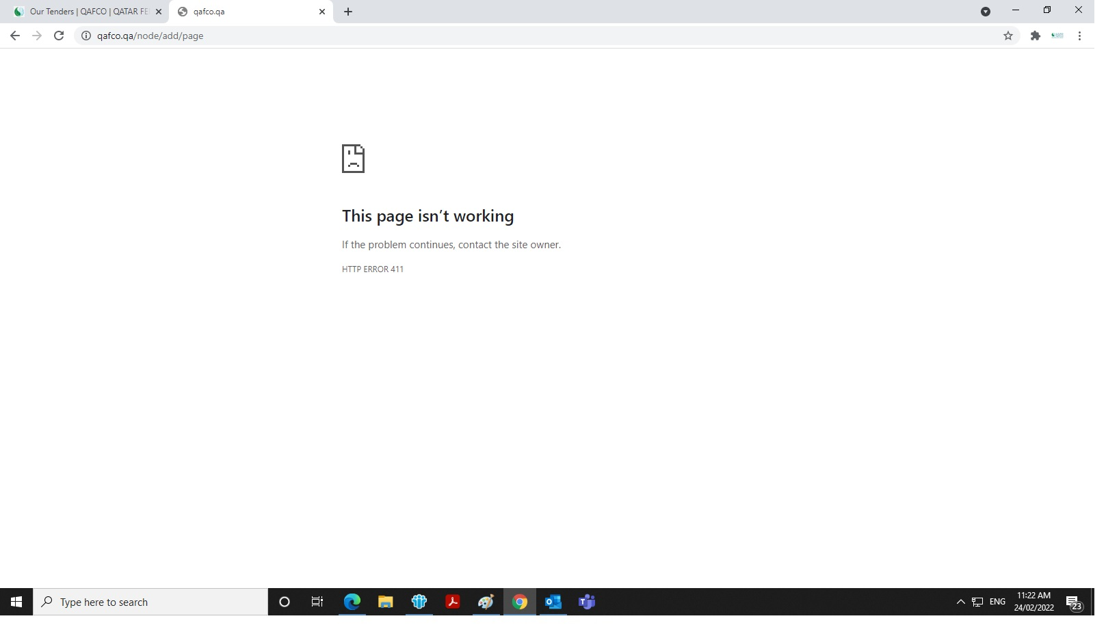Bookmark this page with the star icon
Image resolution: width=1106 pixels, height=625 pixels.
[x=1008, y=36]
